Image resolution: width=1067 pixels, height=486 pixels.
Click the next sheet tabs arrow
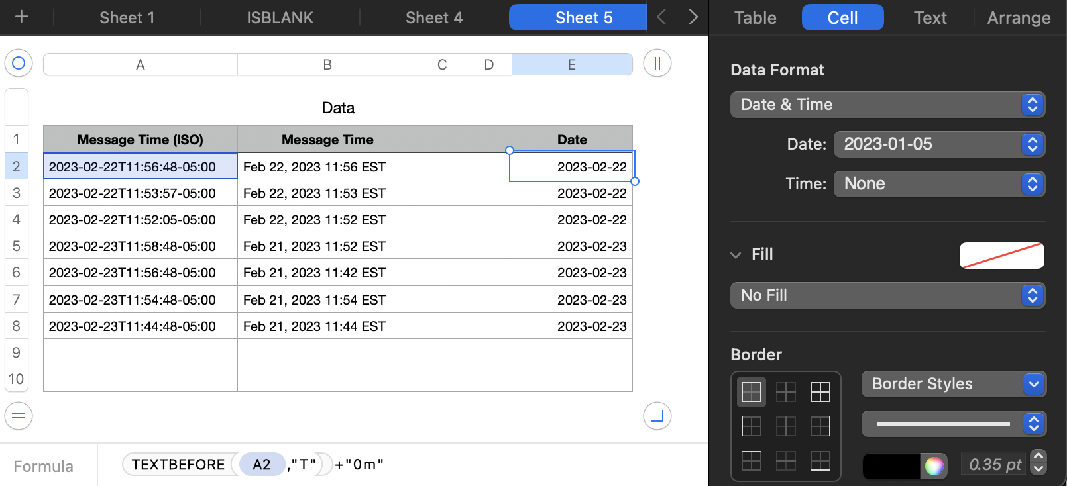pyautogui.click(x=693, y=17)
